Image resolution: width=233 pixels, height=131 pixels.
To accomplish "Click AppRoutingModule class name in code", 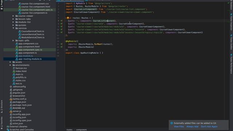I will coord(90,53).
